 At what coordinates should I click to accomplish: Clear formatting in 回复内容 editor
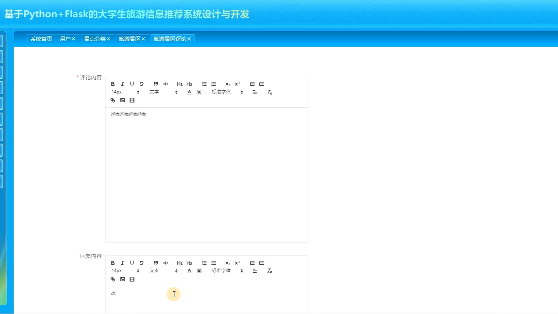(x=270, y=271)
